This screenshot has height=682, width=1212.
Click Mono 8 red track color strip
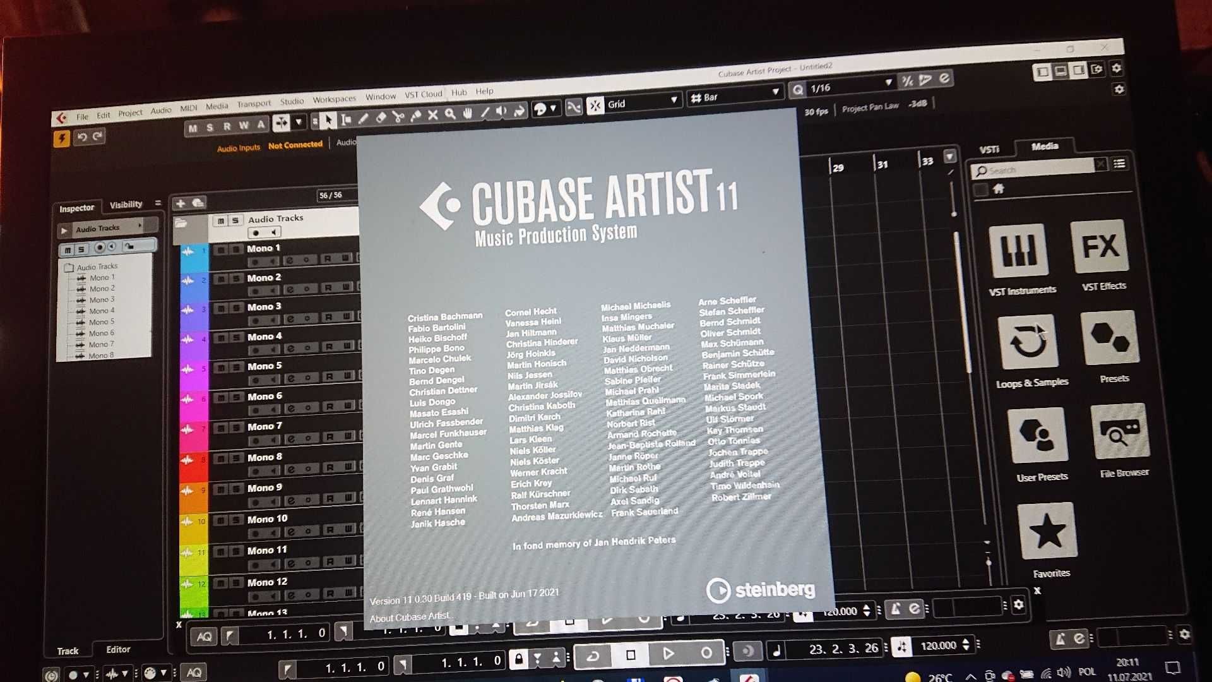click(x=193, y=466)
